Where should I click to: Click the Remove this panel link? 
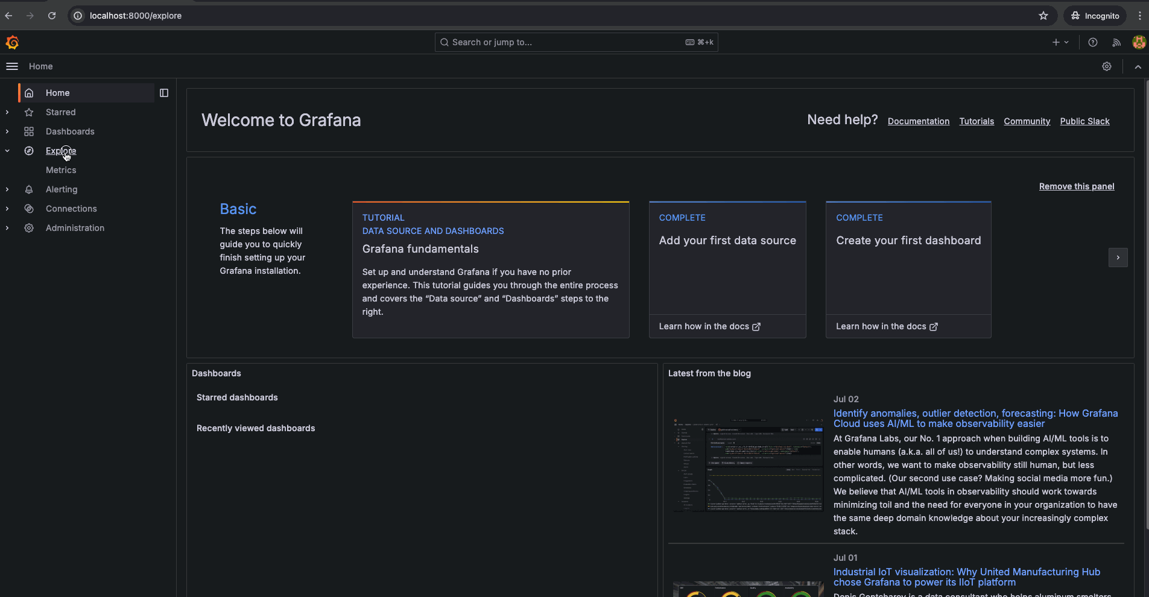tap(1076, 186)
